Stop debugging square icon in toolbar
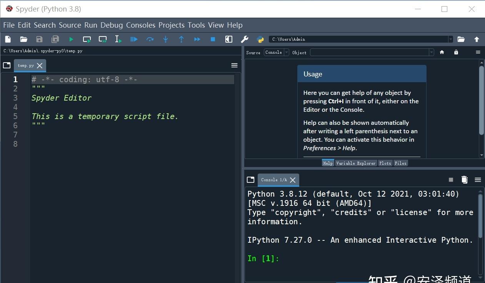This screenshot has height=283, width=485. (213, 39)
